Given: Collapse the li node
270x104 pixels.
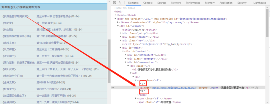Looking at the screenshot, I should (x=133, y=76).
